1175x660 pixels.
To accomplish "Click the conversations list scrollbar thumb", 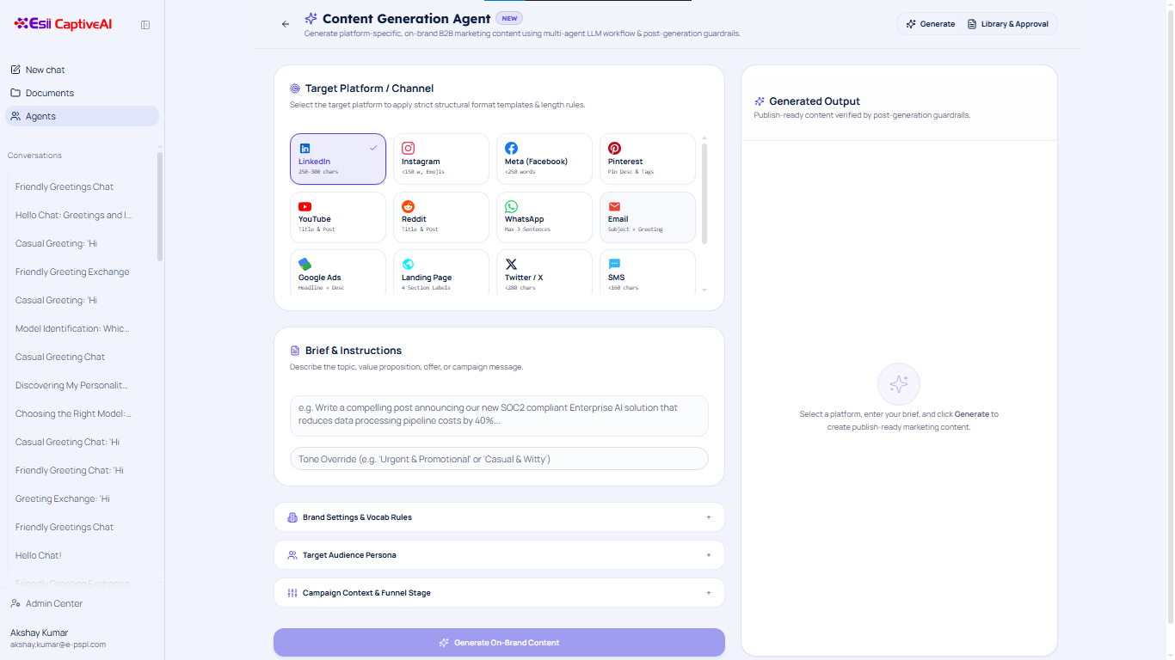I will pos(160,206).
